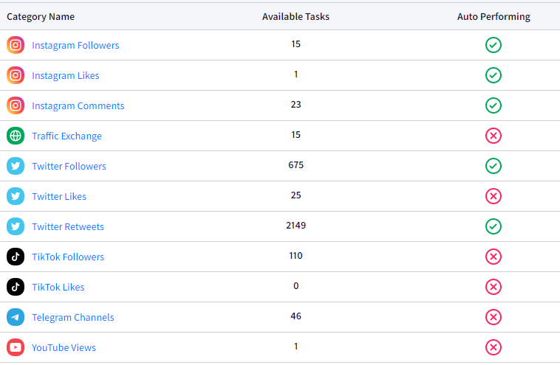Click the YouTube icon beside YouTube Views
This screenshot has width=560, height=365.
tap(16, 347)
